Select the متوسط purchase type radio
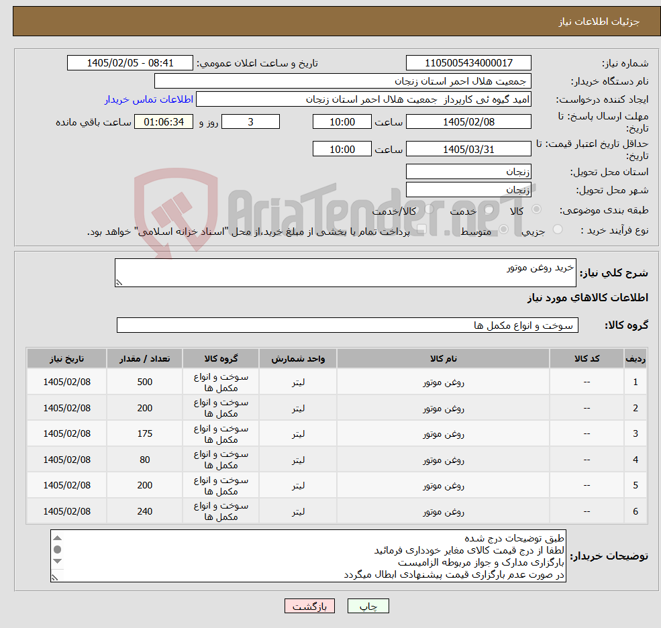Screen dimensions: 661x628 point(503,229)
